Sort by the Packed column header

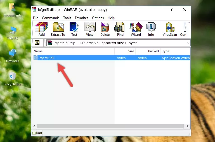point(148,51)
